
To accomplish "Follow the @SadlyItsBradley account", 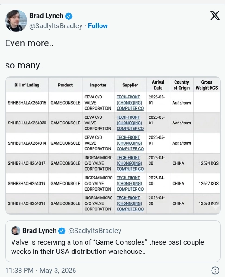I will (x=98, y=26).
